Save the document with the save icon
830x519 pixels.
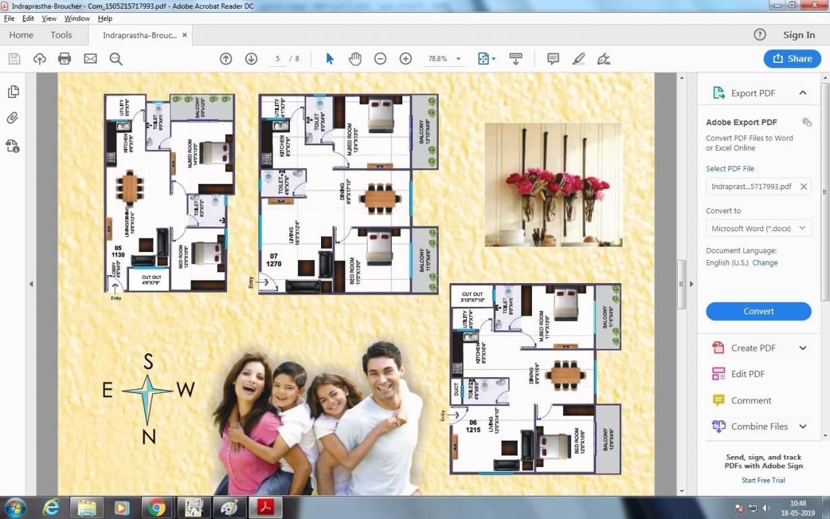(x=14, y=59)
